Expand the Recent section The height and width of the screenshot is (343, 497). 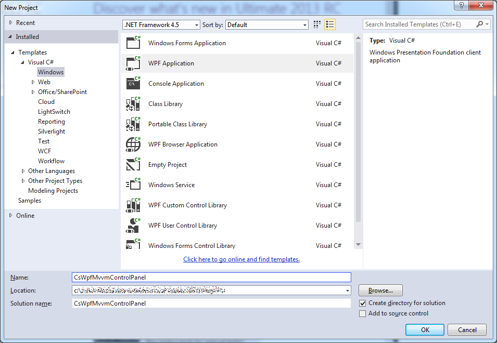tap(11, 22)
